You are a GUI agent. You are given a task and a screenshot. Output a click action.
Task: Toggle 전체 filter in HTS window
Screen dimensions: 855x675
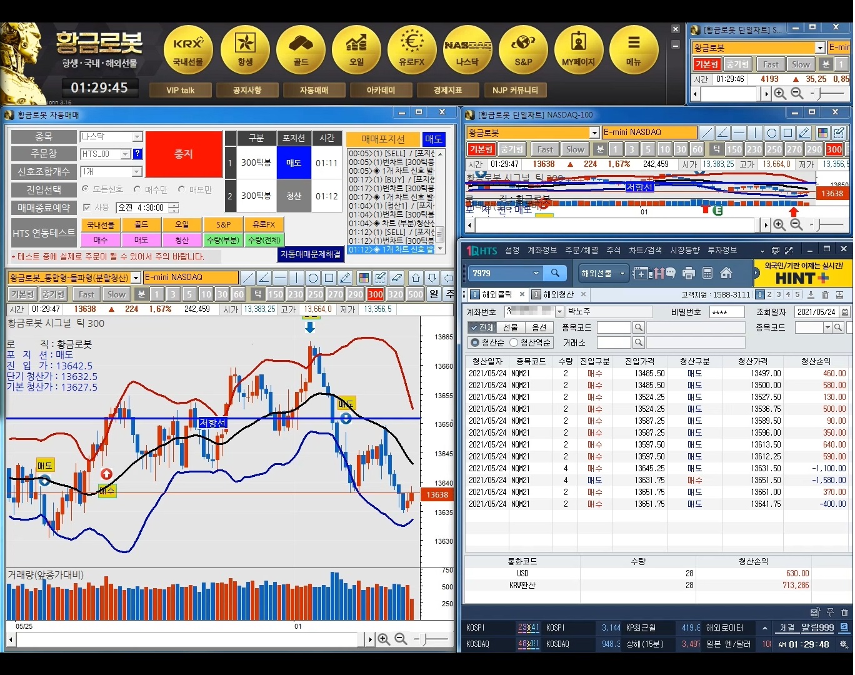click(x=482, y=327)
